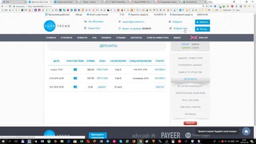The width and height of the screenshot is (256, 144).
Task: Open РЕФ. СИСТЕМА in sidebar
Action: 190,100
